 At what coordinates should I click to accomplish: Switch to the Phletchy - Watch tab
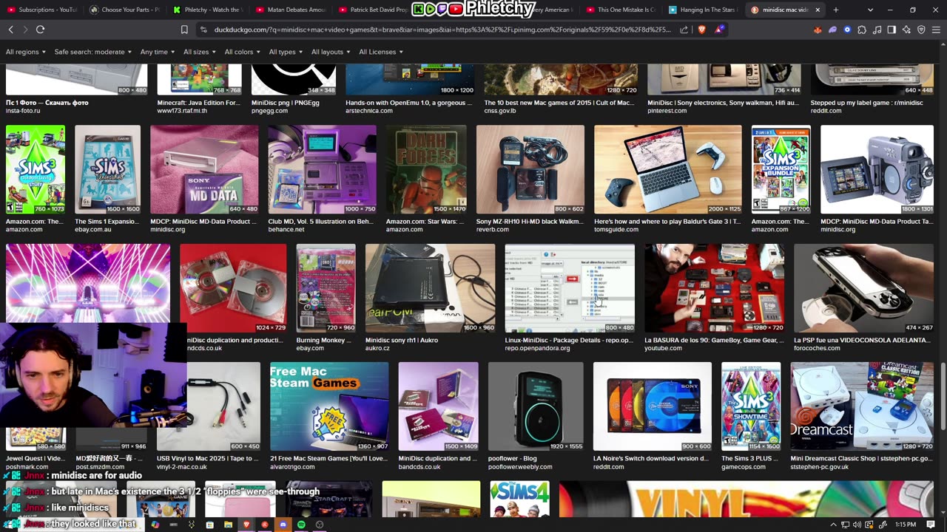(209, 10)
